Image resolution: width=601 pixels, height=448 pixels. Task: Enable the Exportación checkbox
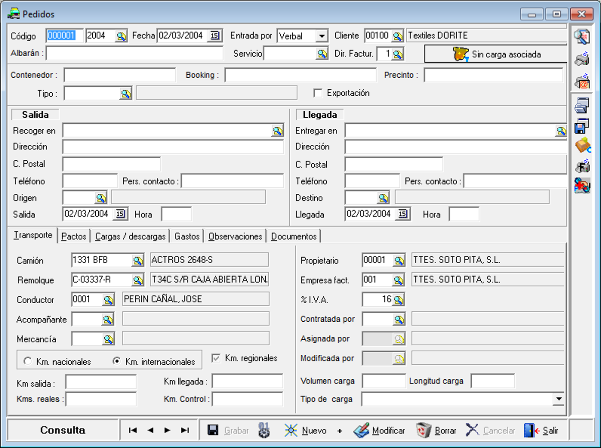318,93
